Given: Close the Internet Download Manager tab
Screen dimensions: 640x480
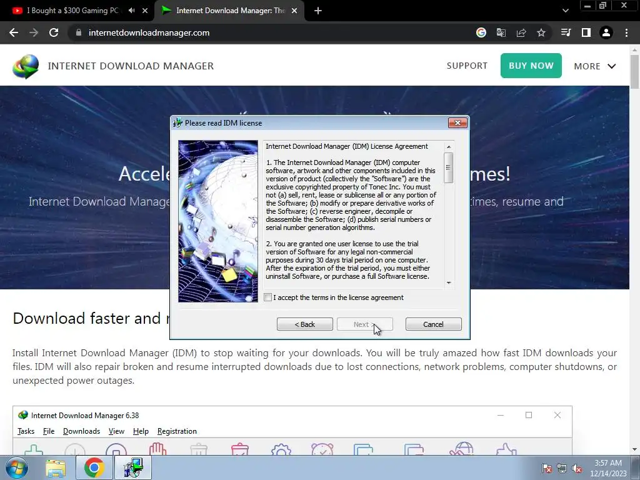Looking at the screenshot, I should pos(294,11).
